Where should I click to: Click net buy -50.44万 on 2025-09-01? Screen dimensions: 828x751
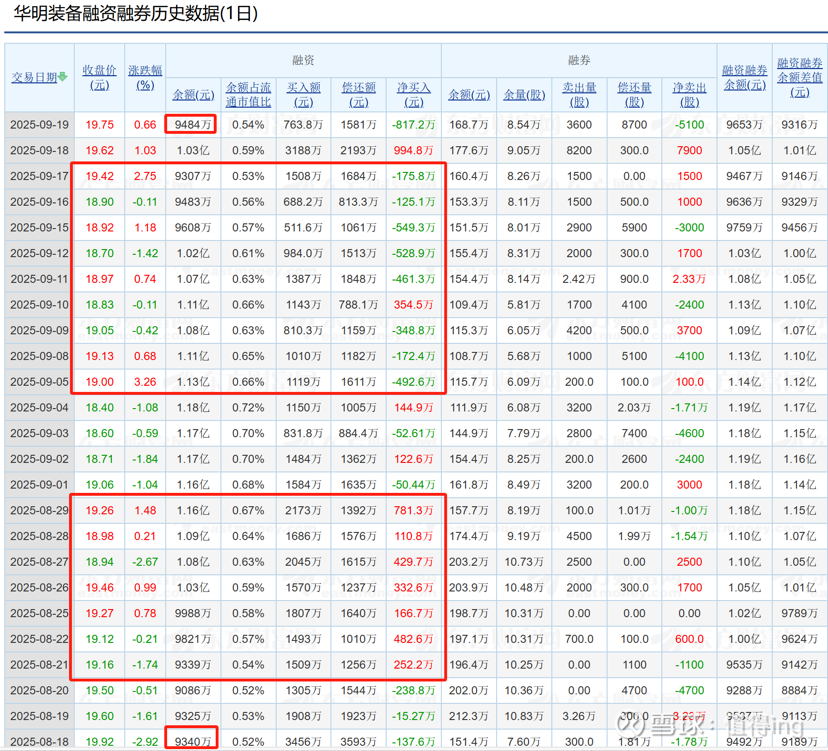[414, 485]
